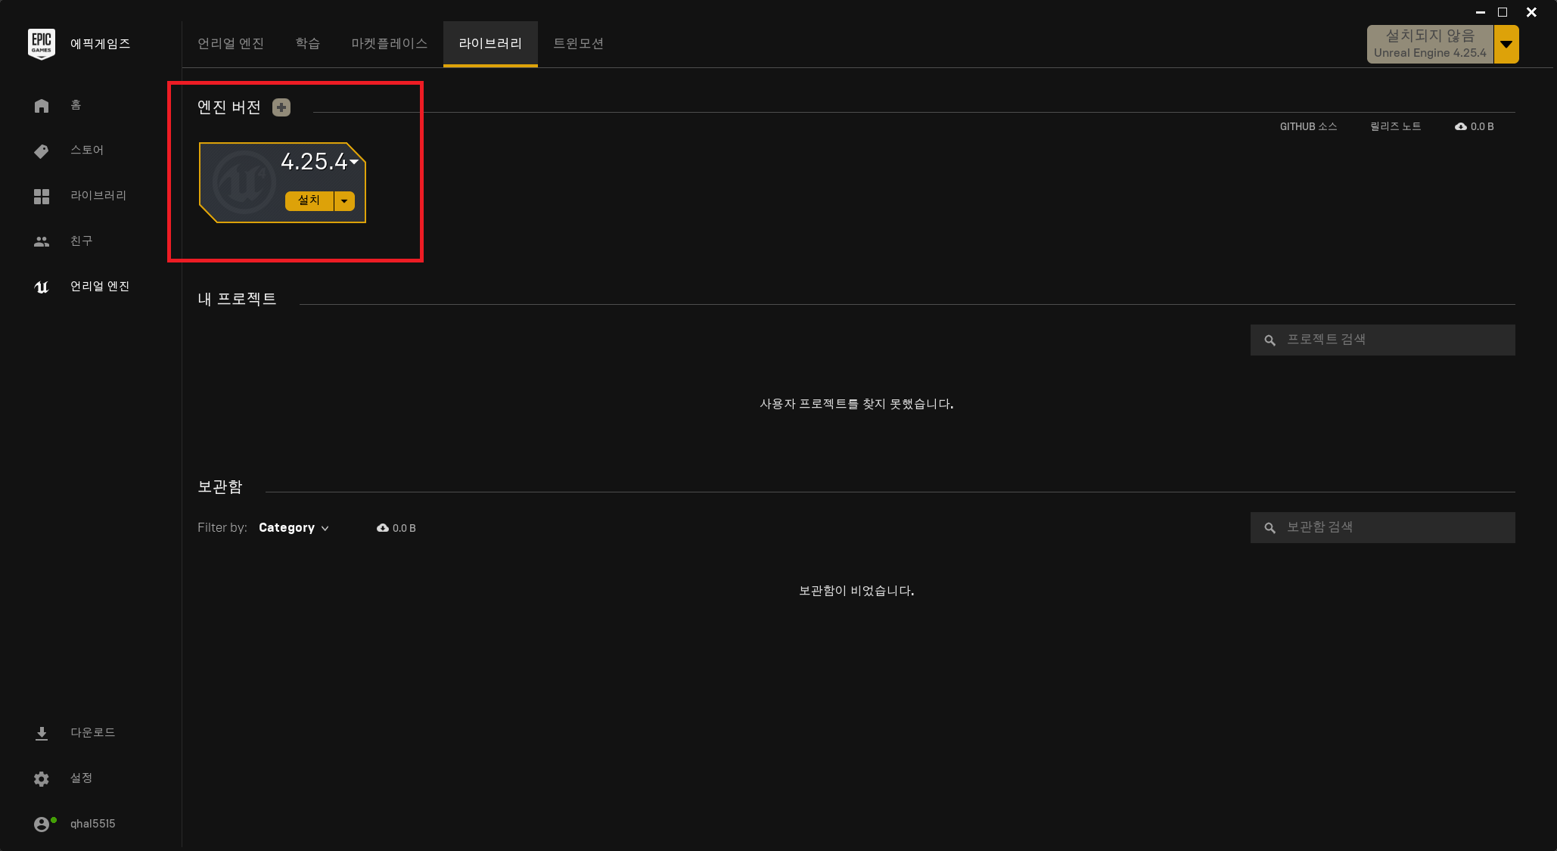Click the qhal5515 account avatar icon
The height and width of the screenshot is (851, 1557).
41,825
